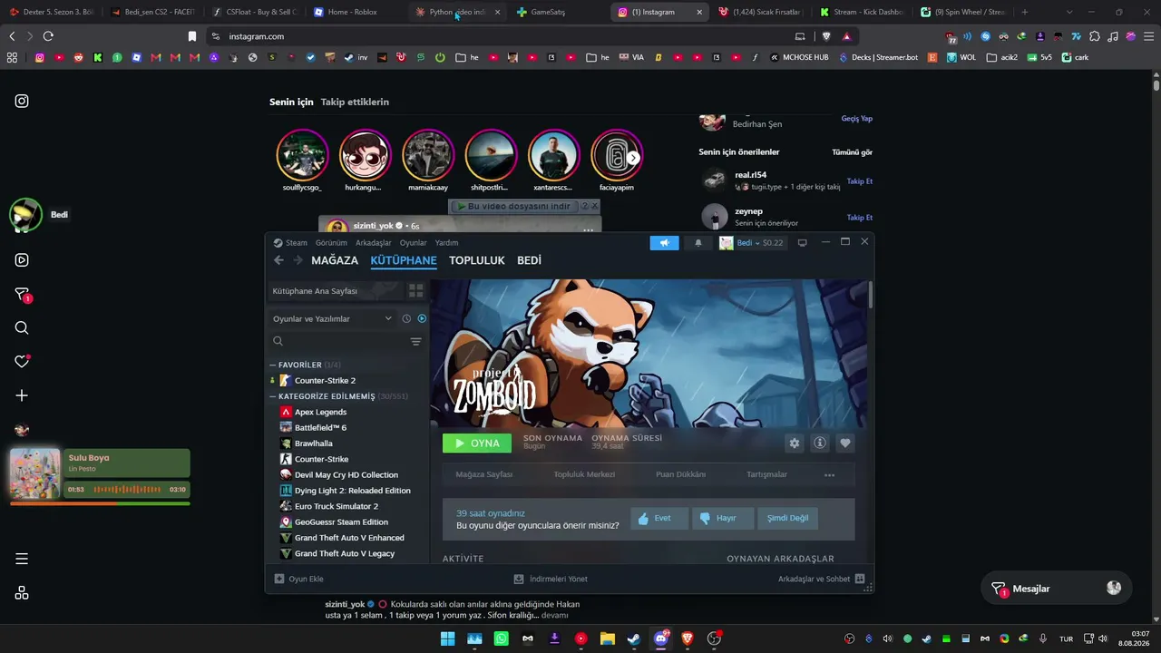Reload the Instagram page in browser
Viewport: 1161px width, 653px height.
pos(48,36)
